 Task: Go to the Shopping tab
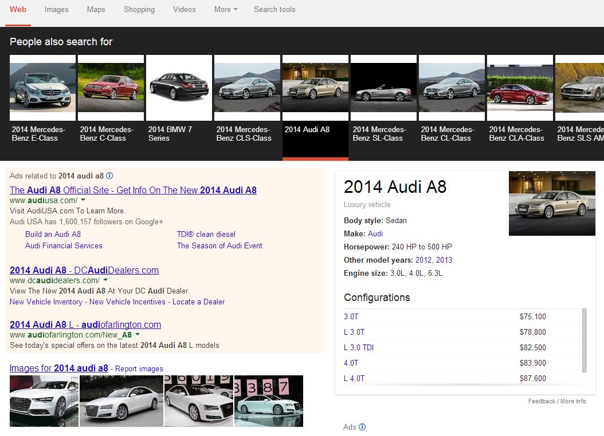(139, 9)
